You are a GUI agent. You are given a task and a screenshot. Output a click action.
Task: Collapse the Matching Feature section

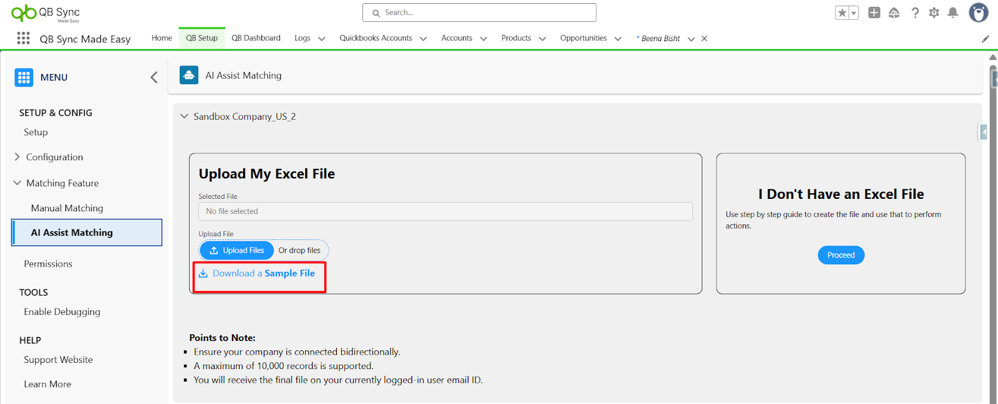[x=17, y=183]
